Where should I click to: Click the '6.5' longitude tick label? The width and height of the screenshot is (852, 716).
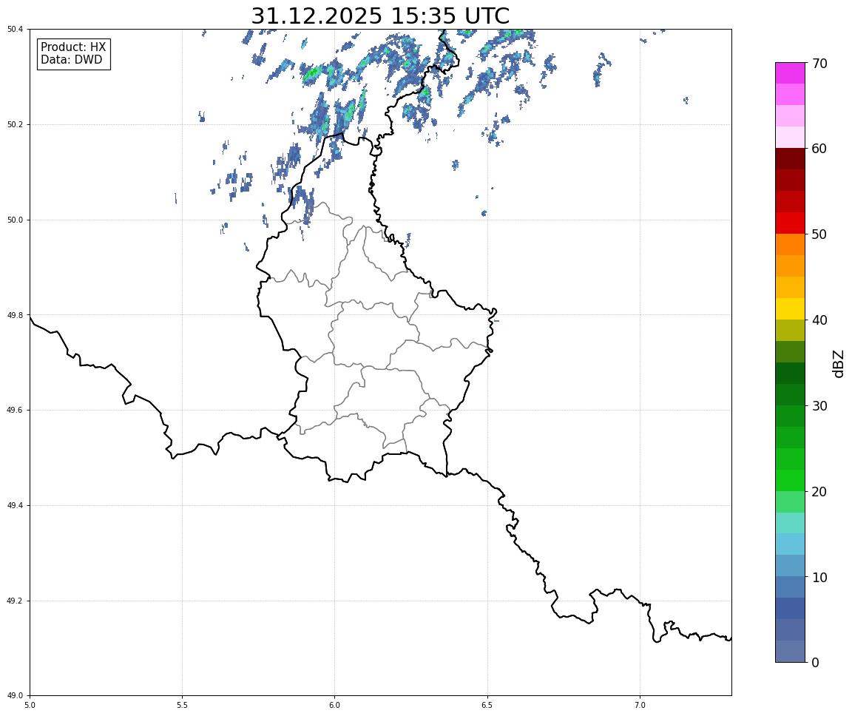487,705
